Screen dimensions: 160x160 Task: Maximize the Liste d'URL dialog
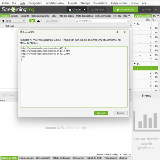pos(117,32)
